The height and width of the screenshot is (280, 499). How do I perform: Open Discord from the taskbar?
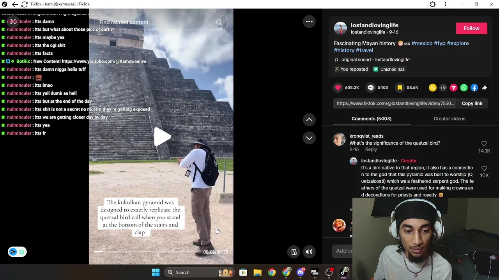301,273
